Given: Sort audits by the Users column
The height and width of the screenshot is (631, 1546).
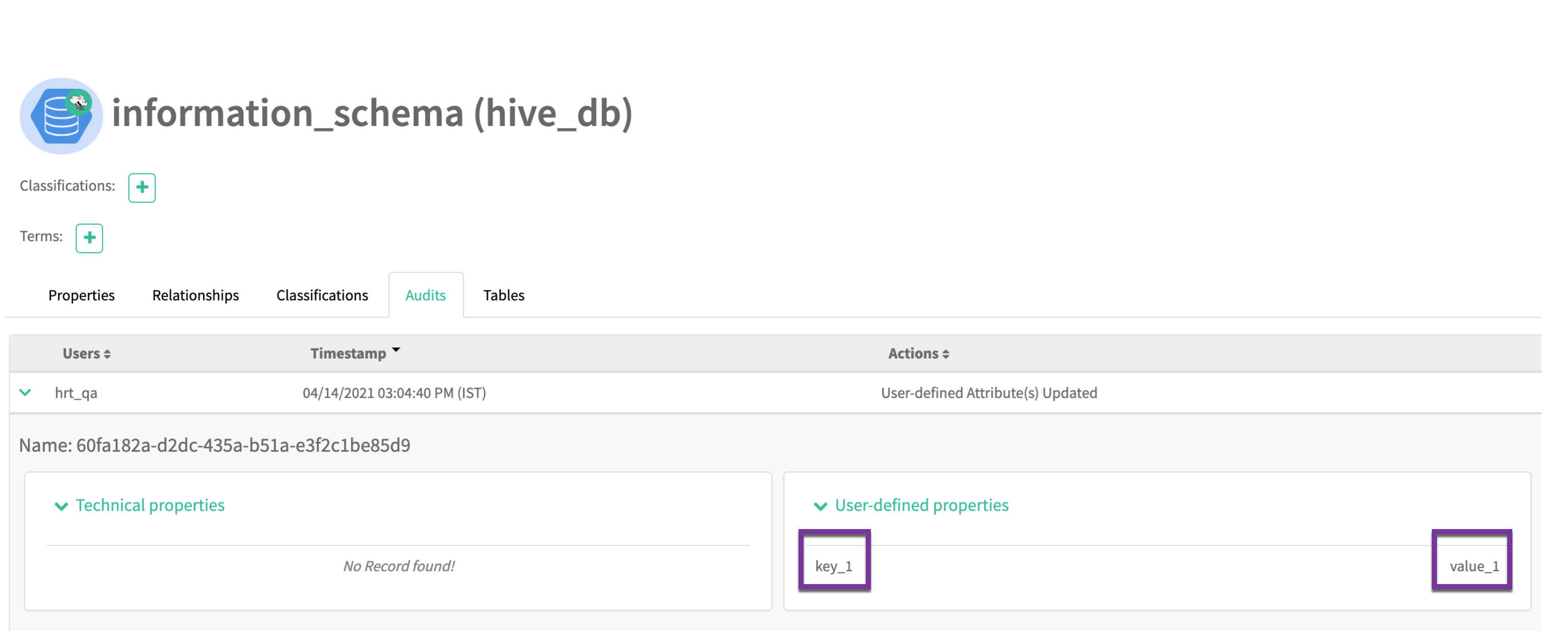Looking at the screenshot, I should coord(86,353).
